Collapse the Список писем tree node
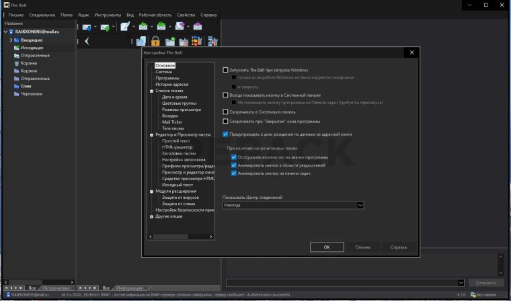Image resolution: width=511 pixels, height=301 pixels. coord(151,91)
